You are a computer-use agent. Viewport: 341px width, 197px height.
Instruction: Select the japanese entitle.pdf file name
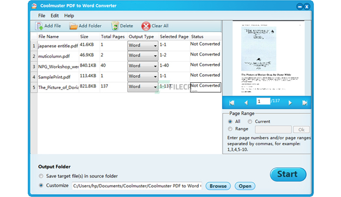[x=58, y=46]
